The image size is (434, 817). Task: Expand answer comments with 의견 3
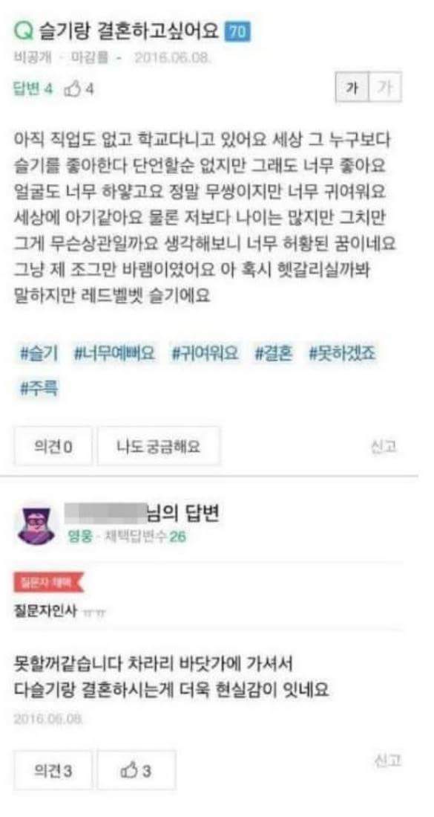coord(53,770)
